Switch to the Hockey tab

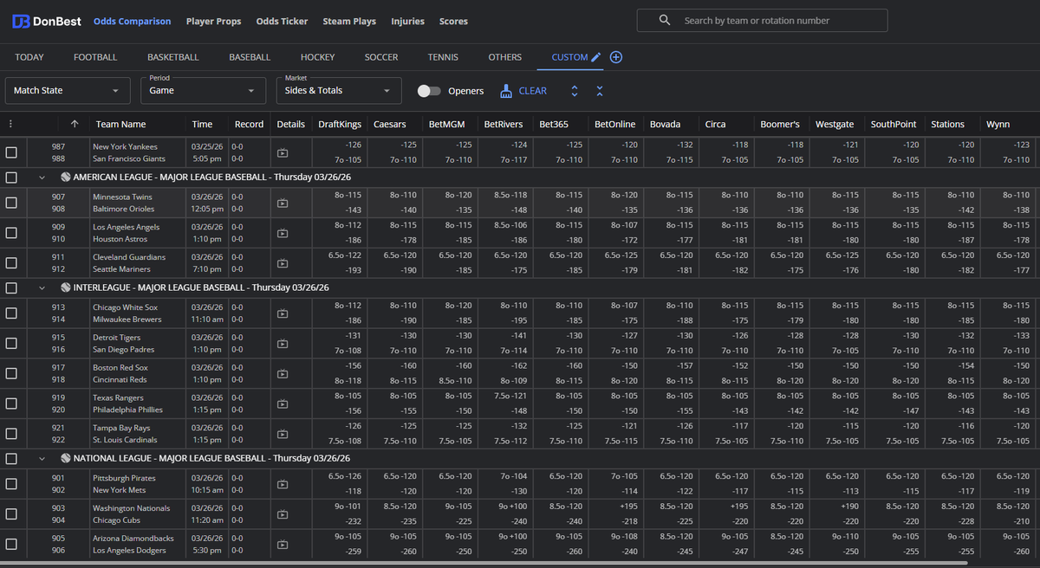[x=317, y=57]
